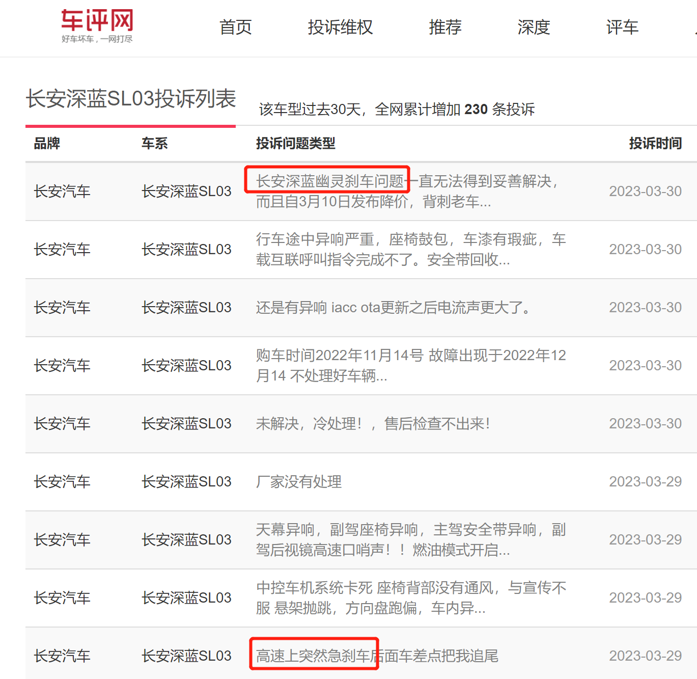Click the 车系 column header

155,144
